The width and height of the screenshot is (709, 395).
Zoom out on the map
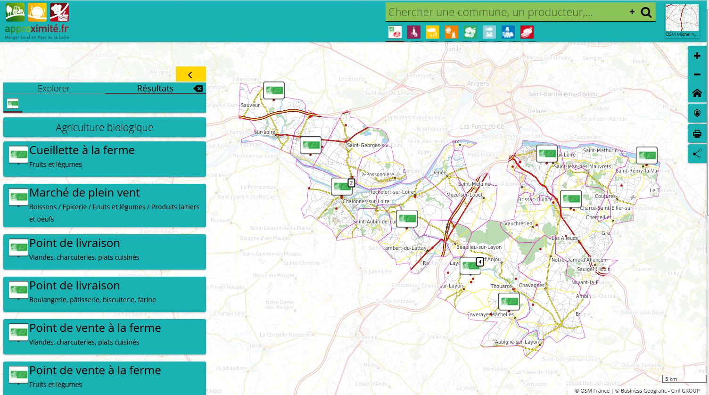pos(697,74)
